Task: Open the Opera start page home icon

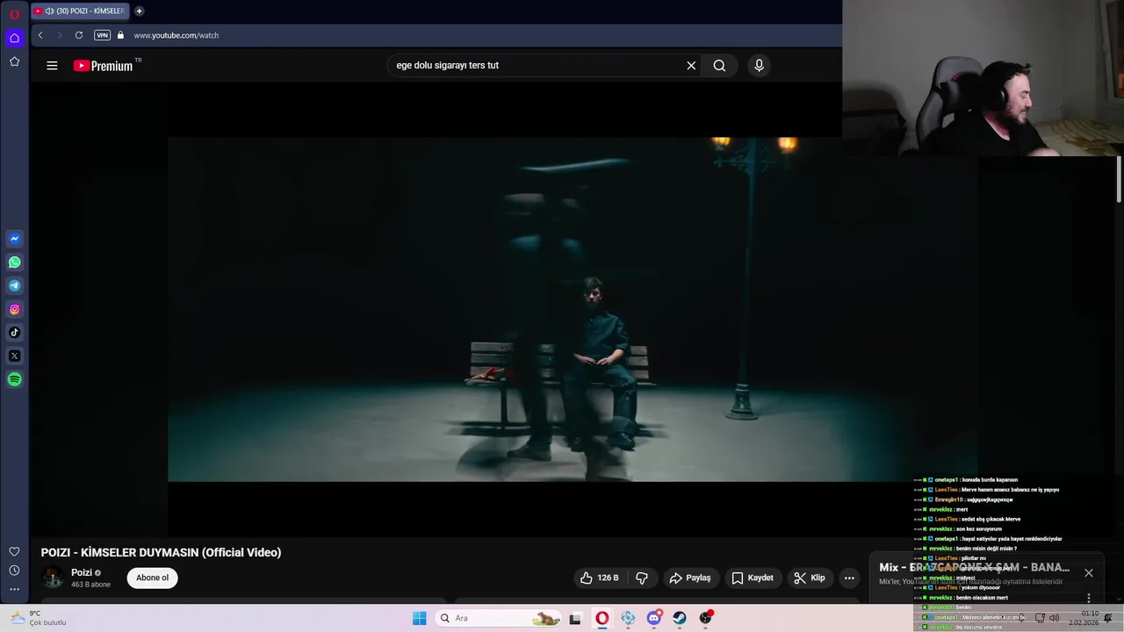Action: (14, 38)
